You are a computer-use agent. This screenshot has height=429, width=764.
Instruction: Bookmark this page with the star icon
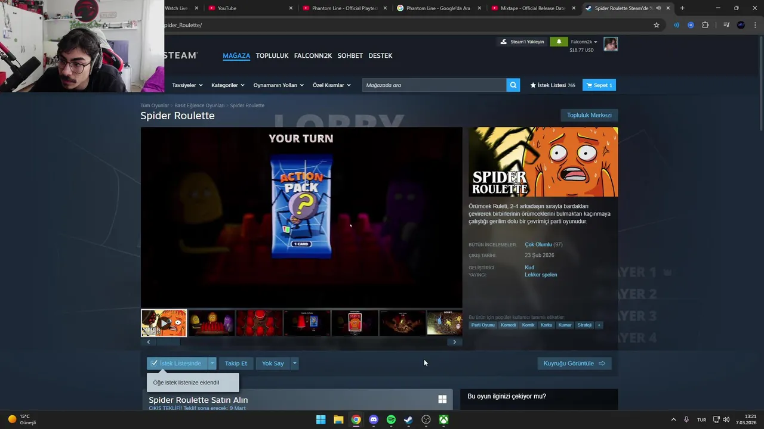[x=657, y=25]
